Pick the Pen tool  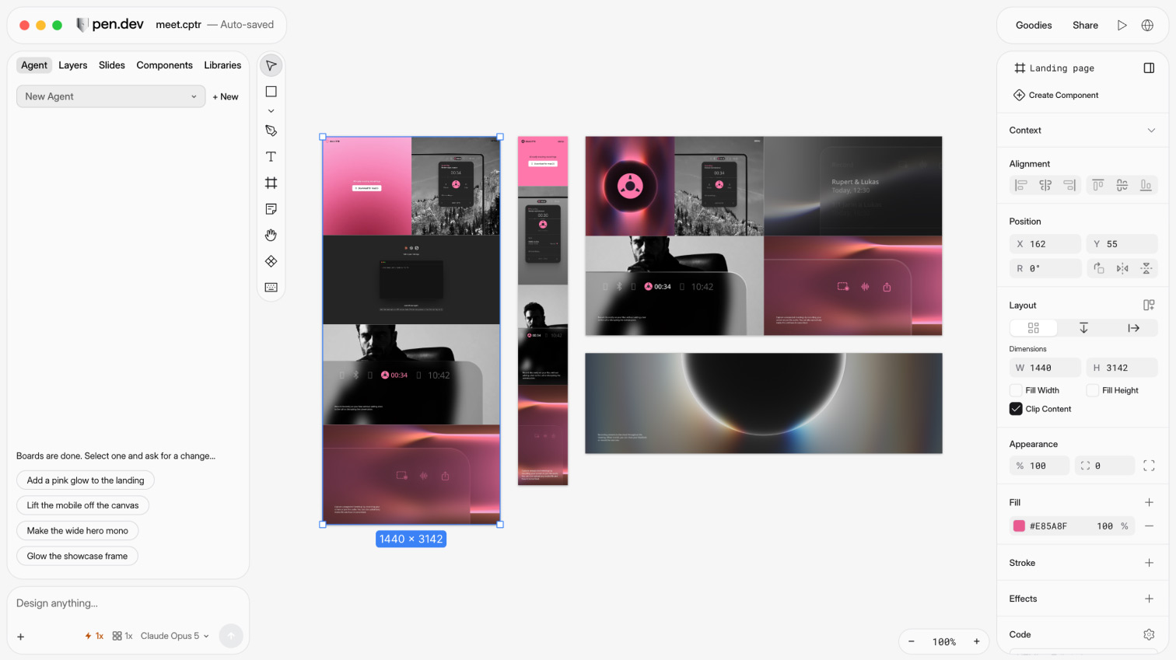271,131
